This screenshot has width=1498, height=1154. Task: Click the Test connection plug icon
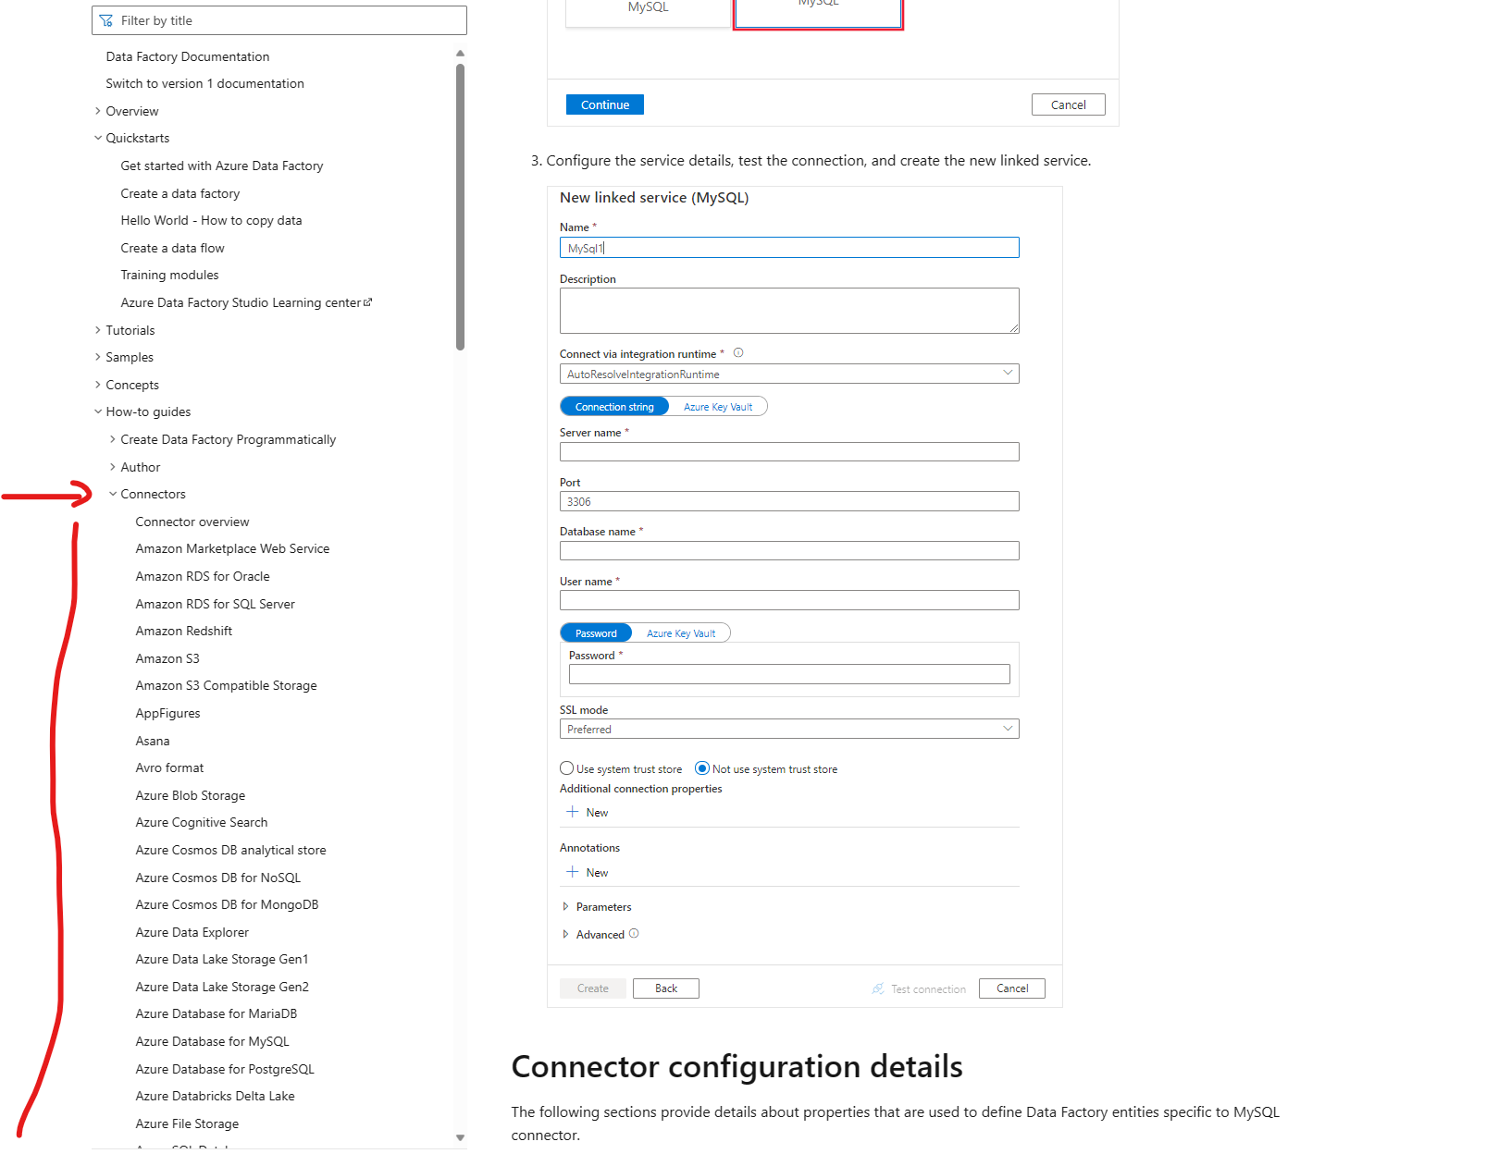[878, 988]
